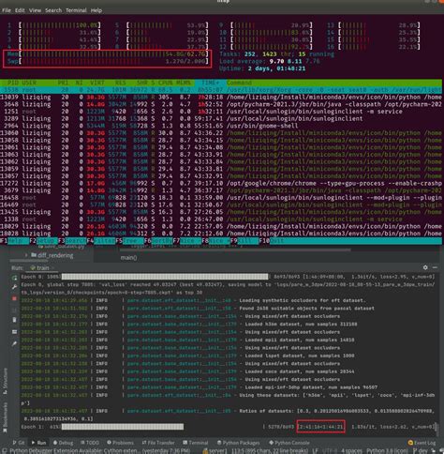Select process 3289 sunloginclient row
The image size is (444, 454).
click(221, 119)
